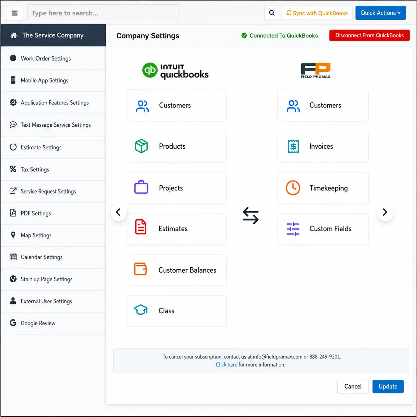417x417 pixels.
Task: Click the home icon beside The Service Company
Action: tap(14, 35)
